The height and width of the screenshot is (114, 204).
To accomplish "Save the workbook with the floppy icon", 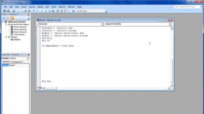I will coord(14,11).
